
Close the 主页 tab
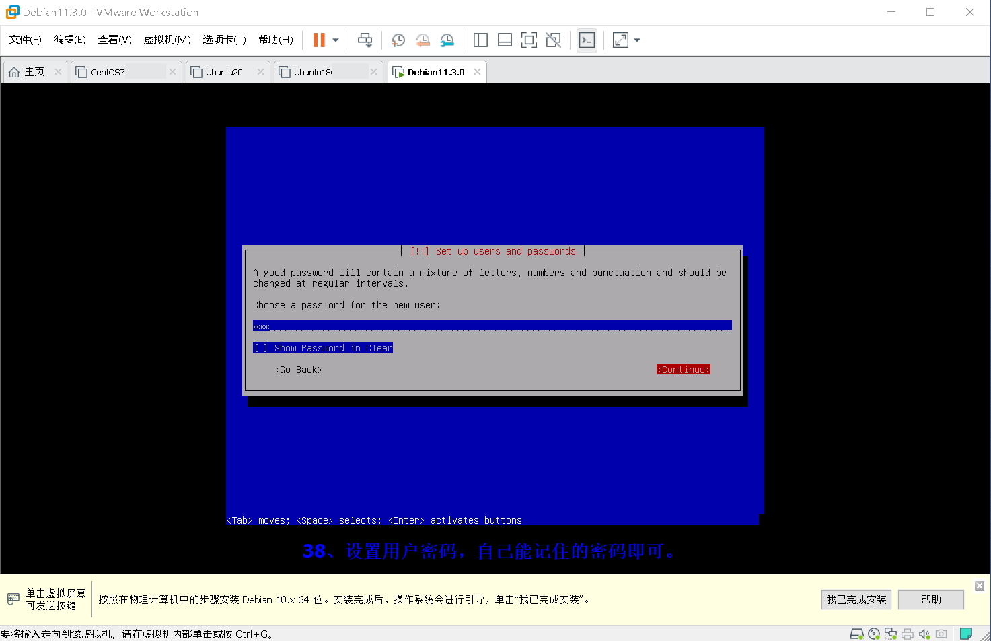click(x=59, y=72)
